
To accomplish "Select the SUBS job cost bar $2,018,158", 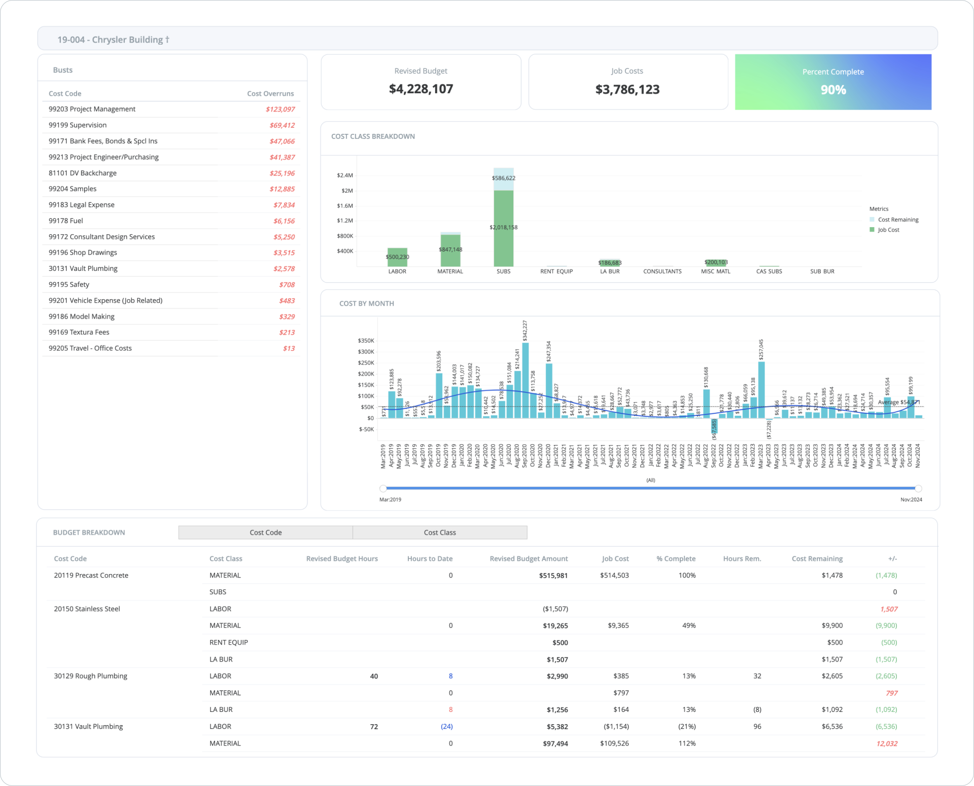I will click(504, 228).
